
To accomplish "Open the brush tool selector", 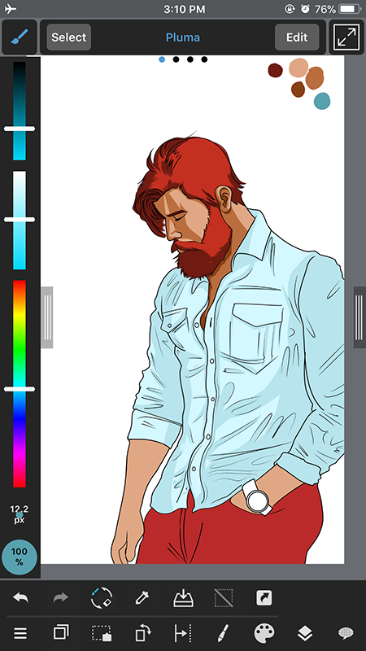I will tap(19, 37).
